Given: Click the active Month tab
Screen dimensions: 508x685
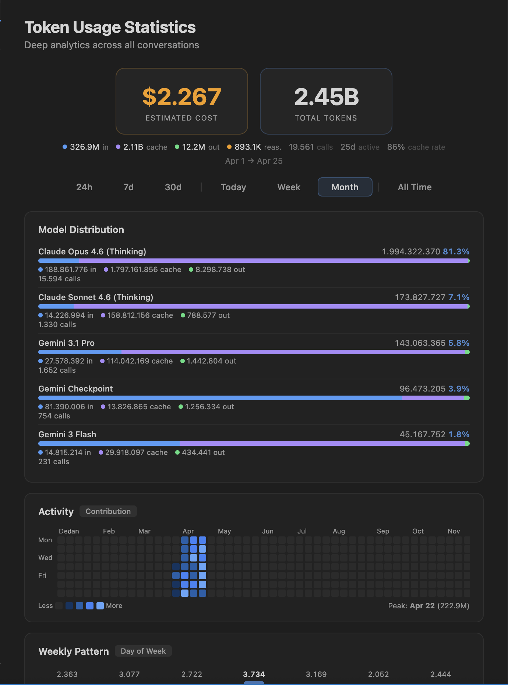Looking at the screenshot, I should (x=345, y=187).
